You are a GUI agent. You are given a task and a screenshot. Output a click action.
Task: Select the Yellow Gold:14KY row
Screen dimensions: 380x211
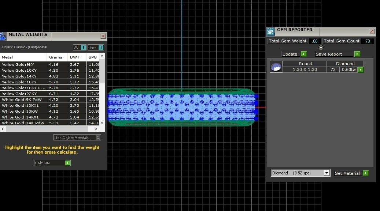(50, 76)
